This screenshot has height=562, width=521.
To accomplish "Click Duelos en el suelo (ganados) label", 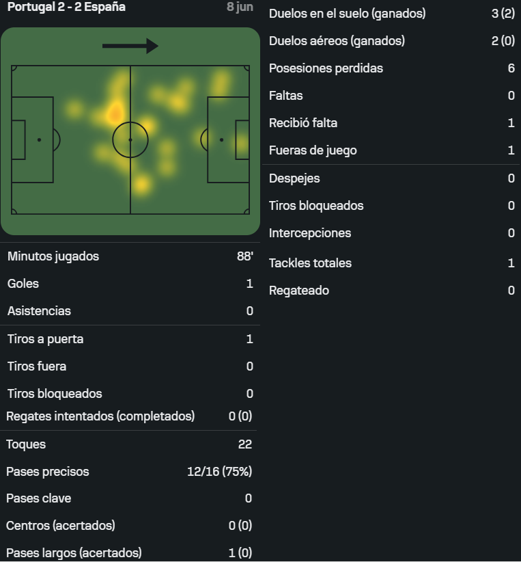I will (x=348, y=13).
